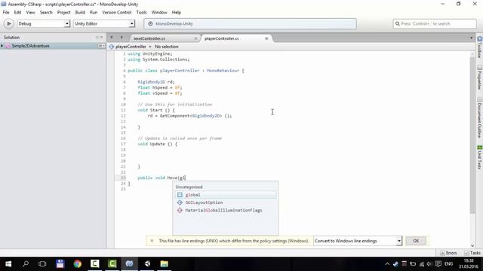Image resolution: width=483 pixels, height=271 pixels.
Task: Open the Document Outline side pad
Action: (480, 117)
